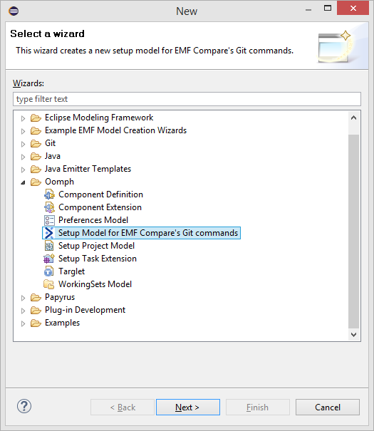Click the Setup Project Model icon
Screen dimensions: 374x431
(49, 246)
